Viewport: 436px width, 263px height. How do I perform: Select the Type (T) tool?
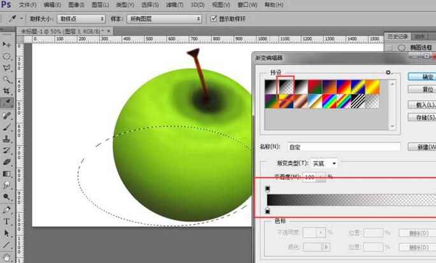7,221
